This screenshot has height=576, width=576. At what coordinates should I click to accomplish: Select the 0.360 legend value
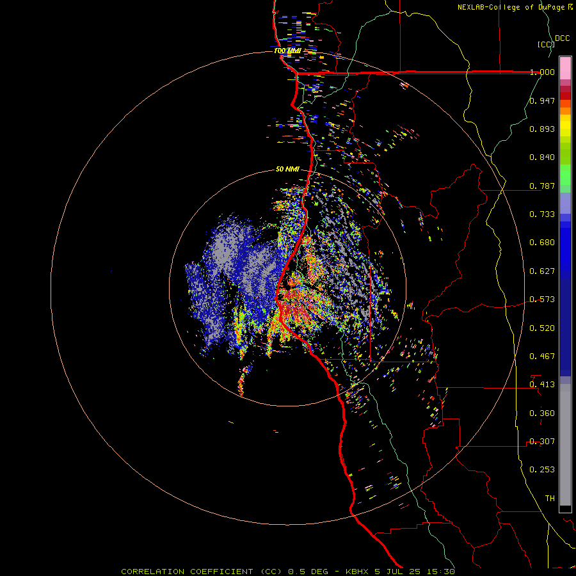pos(542,413)
